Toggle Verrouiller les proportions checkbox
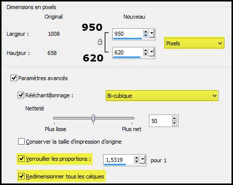Screen dimensions: 233x185 point(21,158)
